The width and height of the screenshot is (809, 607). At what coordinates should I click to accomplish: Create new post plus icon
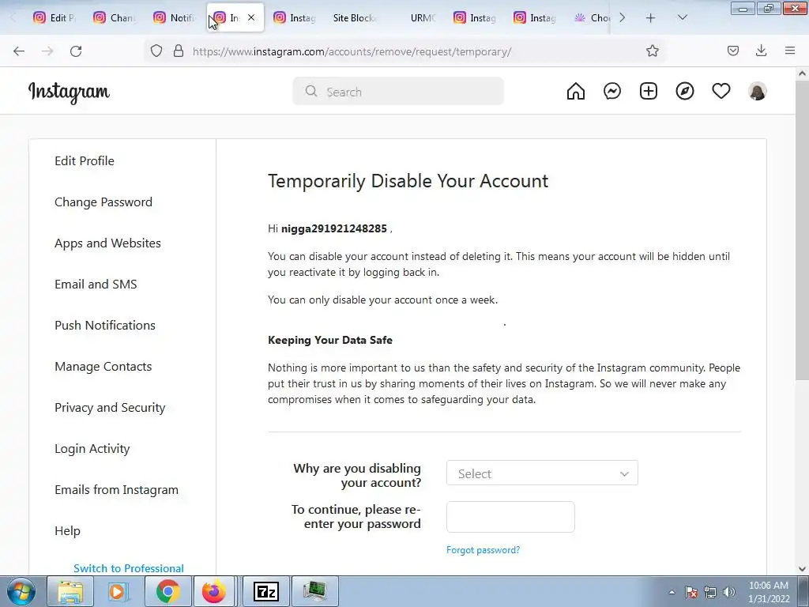point(649,92)
